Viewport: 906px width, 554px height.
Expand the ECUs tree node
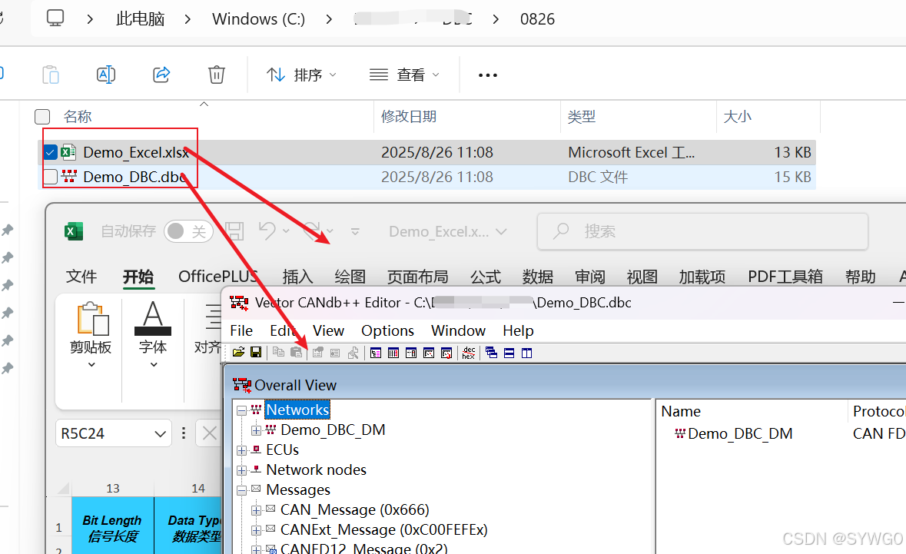point(241,450)
